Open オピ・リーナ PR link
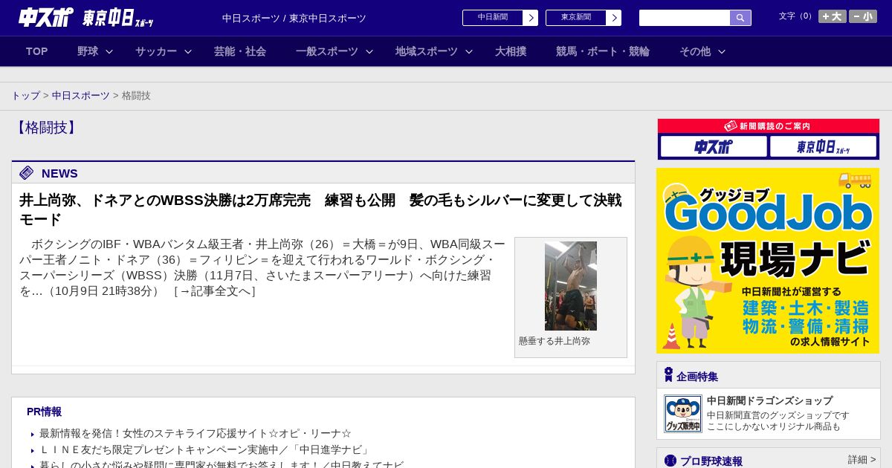Viewport: 892px width, 468px height. click(x=195, y=433)
